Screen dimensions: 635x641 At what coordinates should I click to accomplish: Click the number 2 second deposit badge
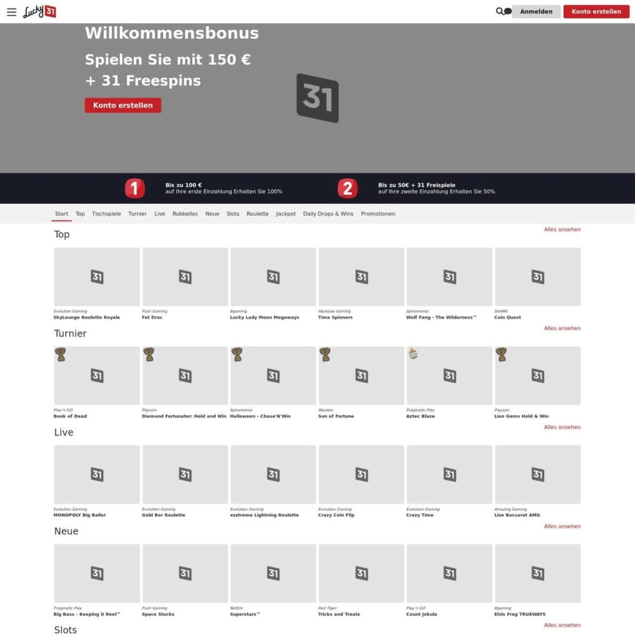pos(347,188)
